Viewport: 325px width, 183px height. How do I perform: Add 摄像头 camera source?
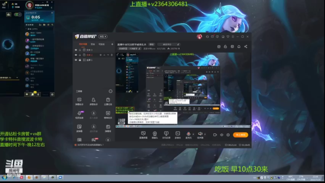[x=155, y=135]
